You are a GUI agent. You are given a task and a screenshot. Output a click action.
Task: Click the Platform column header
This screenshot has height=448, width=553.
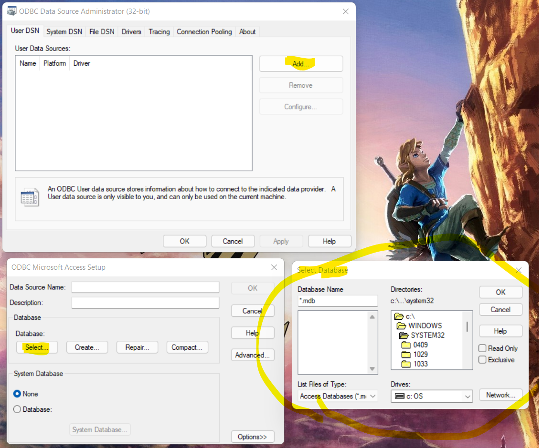click(54, 63)
